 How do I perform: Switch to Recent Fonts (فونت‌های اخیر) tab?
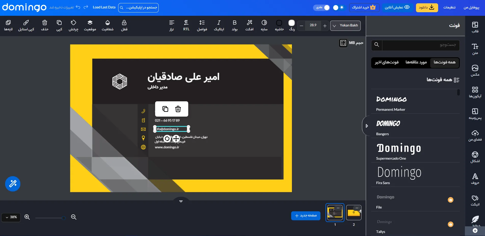pyautogui.click(x=387, y=63)
